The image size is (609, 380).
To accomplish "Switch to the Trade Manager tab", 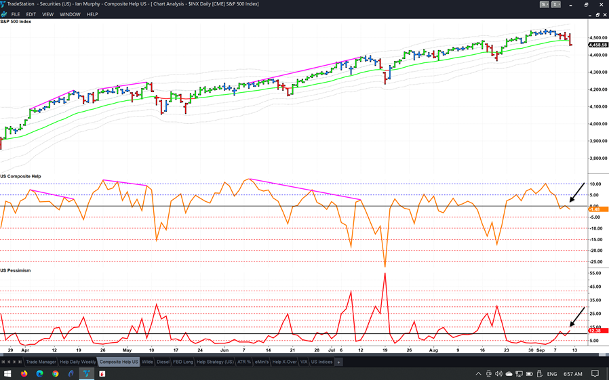I will 41,362.
